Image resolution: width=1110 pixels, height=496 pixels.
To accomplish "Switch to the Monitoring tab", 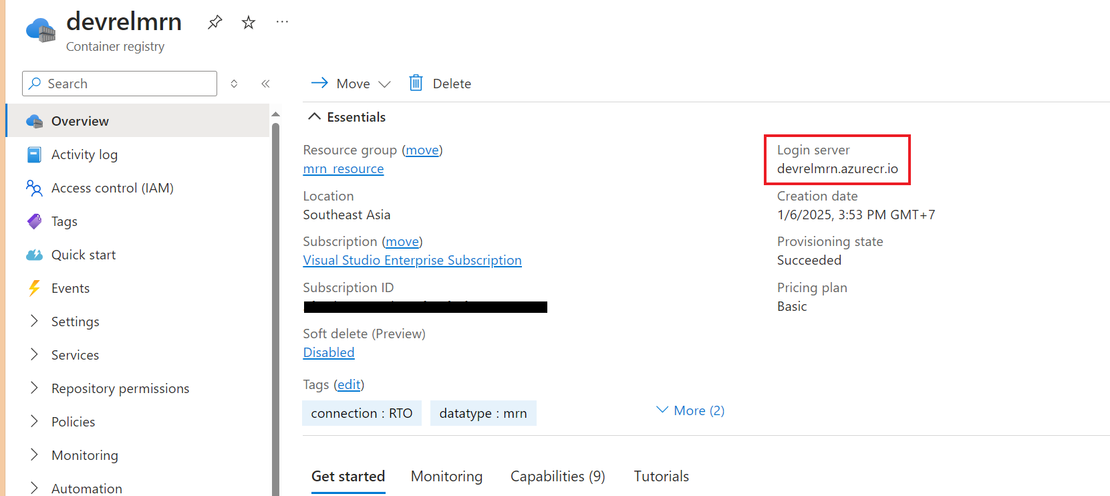I will click(x=446, y=476).
